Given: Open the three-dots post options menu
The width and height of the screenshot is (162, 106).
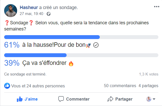Looking at the screenshot, I should [x=156, y=7].
